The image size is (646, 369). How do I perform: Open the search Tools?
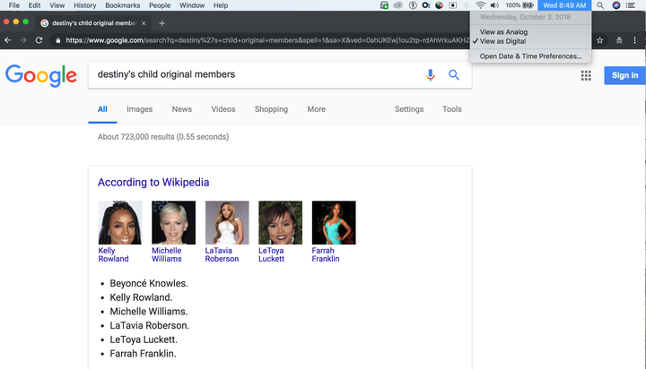[x=451, y=109]
